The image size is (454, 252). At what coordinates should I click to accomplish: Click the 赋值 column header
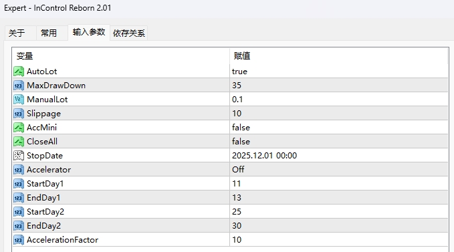point(338,56)
